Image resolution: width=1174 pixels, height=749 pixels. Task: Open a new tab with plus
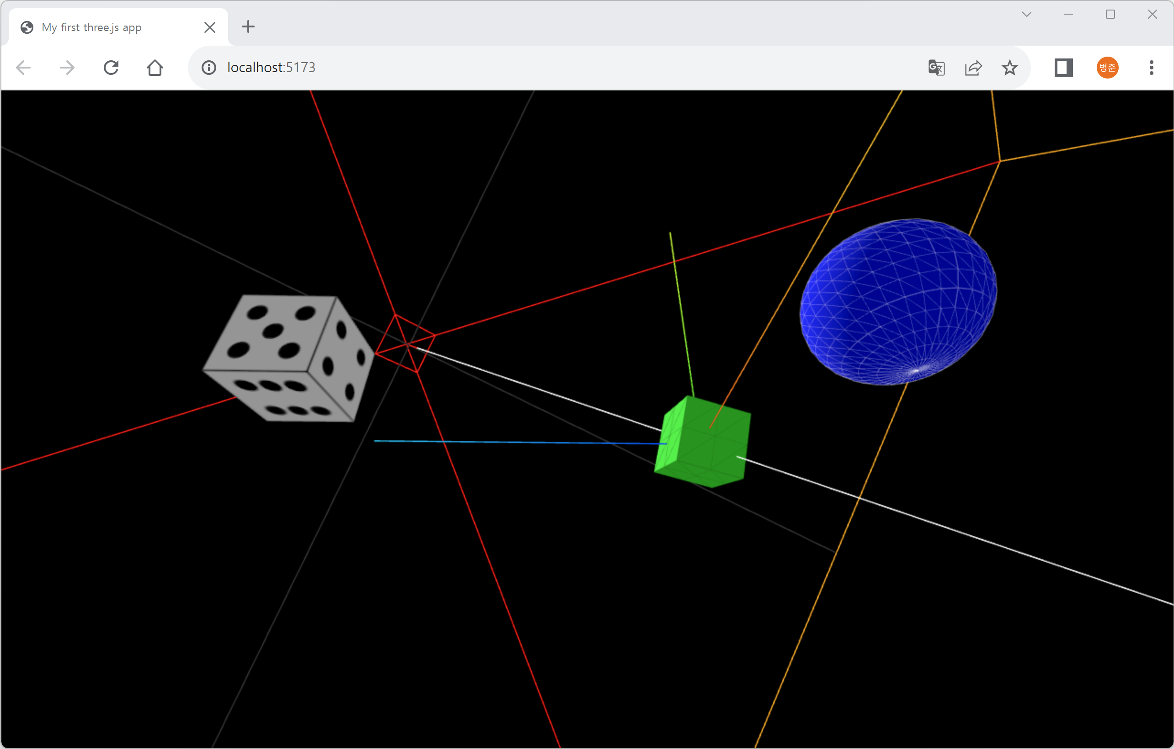pos(248,27)
